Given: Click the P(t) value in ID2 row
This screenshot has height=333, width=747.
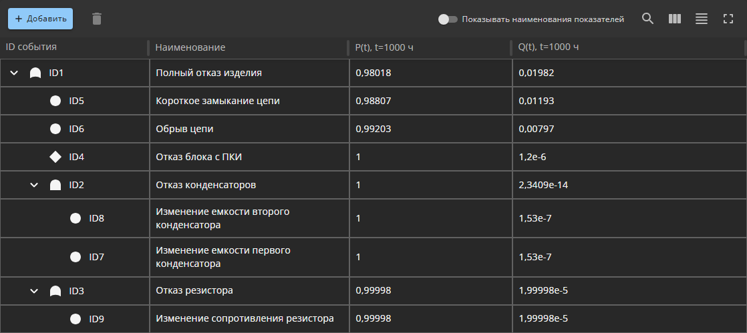Looking at the screenshot, I should pos(358,185).
